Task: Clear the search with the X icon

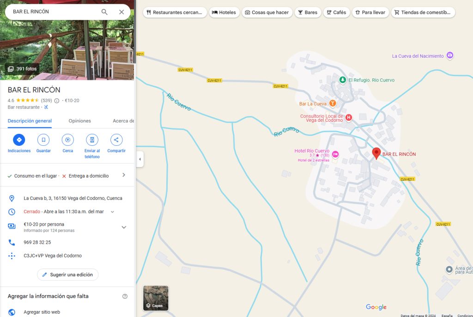Action: pos(121,12)
